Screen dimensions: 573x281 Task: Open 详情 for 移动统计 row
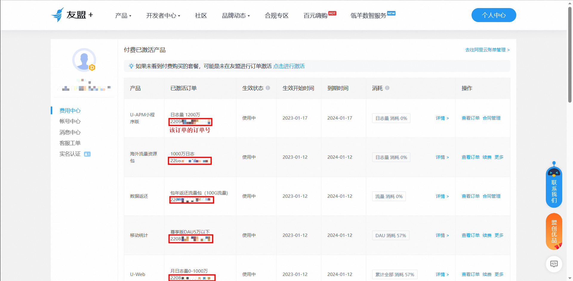click(442, 235)
